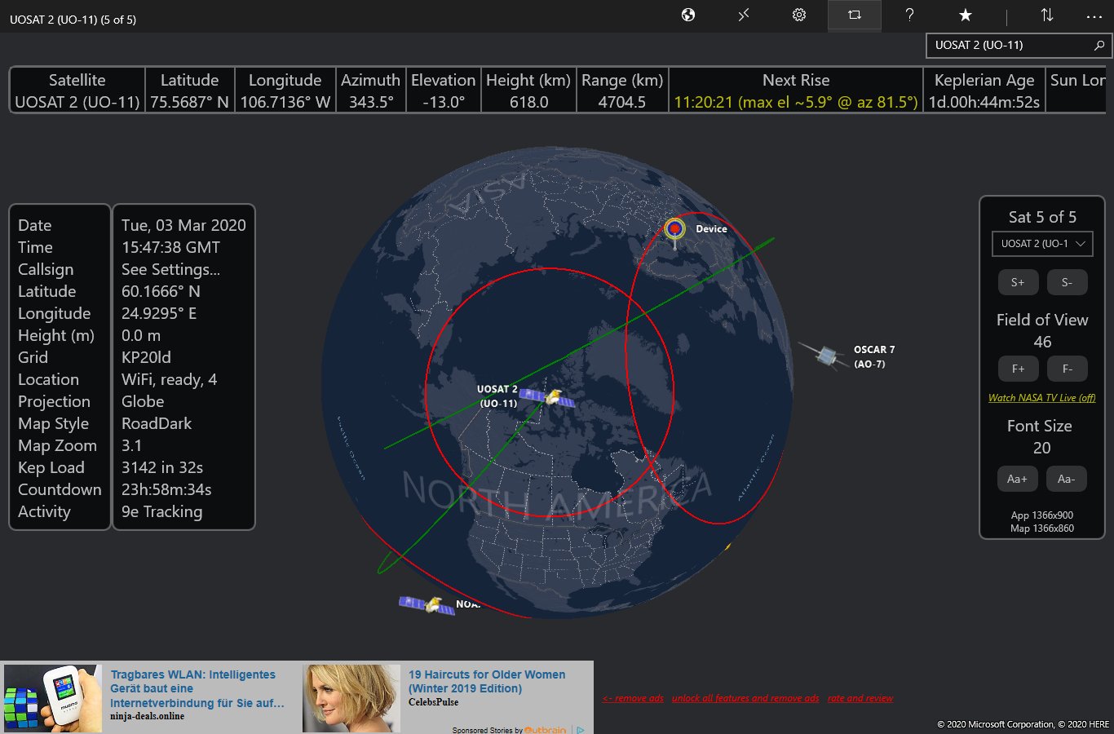Viewport: 1114px width, 734px height.
Task: Click the favorites star icon
Action: coord(965,15)
